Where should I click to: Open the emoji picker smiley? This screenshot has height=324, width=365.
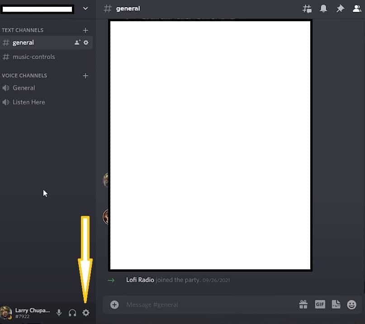351,305
